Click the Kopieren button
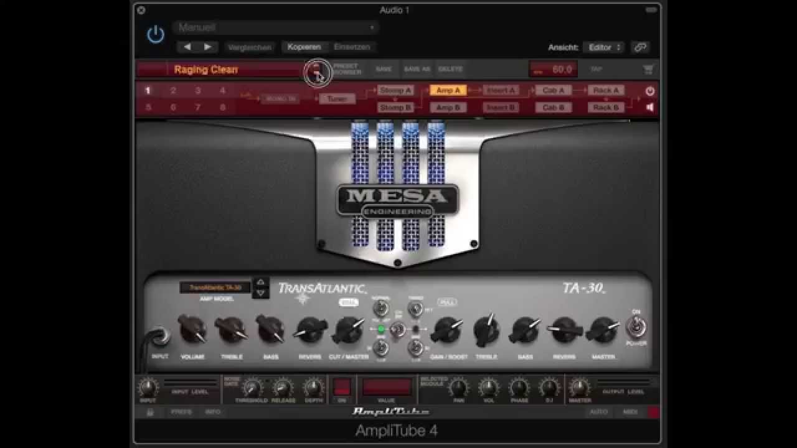This screenshot has width=797, height=448. (x=304, y=47)
